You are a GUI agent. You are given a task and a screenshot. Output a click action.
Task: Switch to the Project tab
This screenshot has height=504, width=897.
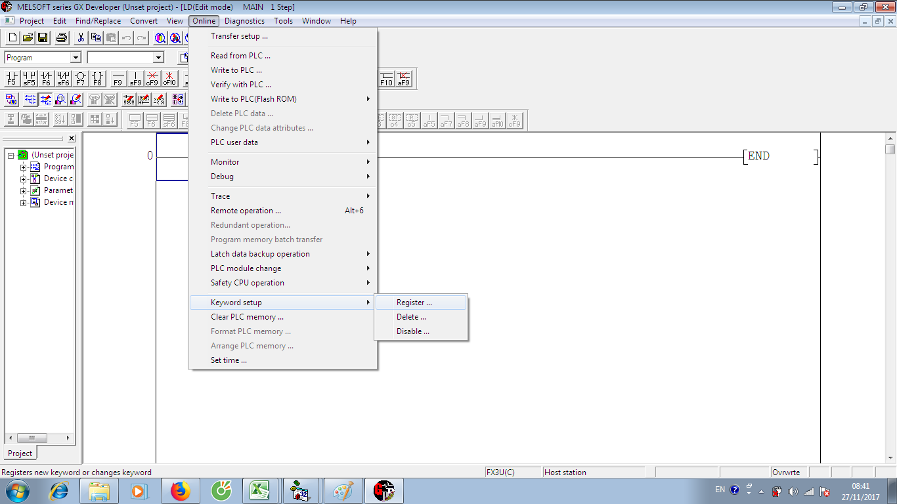click(x=20, y=453)
